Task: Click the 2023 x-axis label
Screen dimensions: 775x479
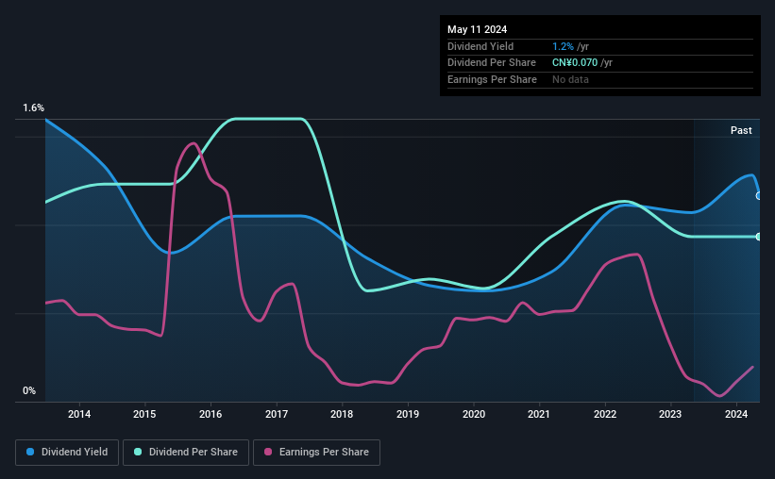Action: tap(670, 414)
